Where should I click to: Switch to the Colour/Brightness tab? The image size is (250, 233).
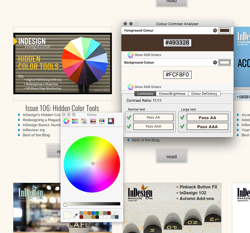(172, 94)
